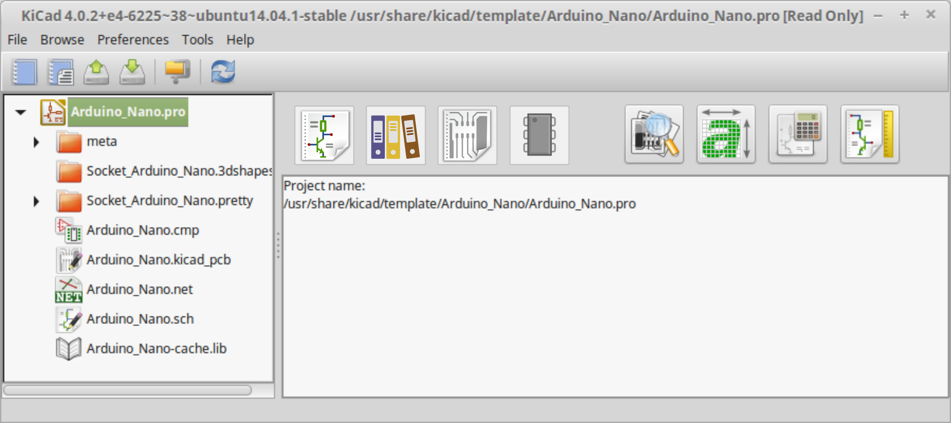
Task: Click the "Project name:" label in message panel
Action: (324, 186)
